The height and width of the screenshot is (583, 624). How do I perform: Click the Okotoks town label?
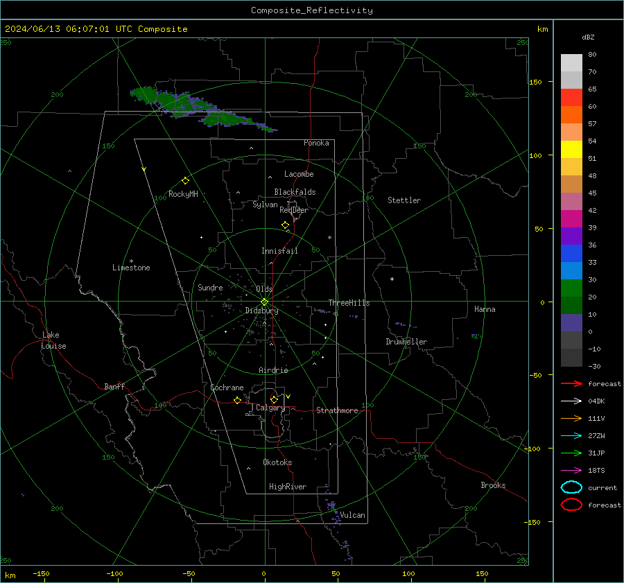point(277,462)
